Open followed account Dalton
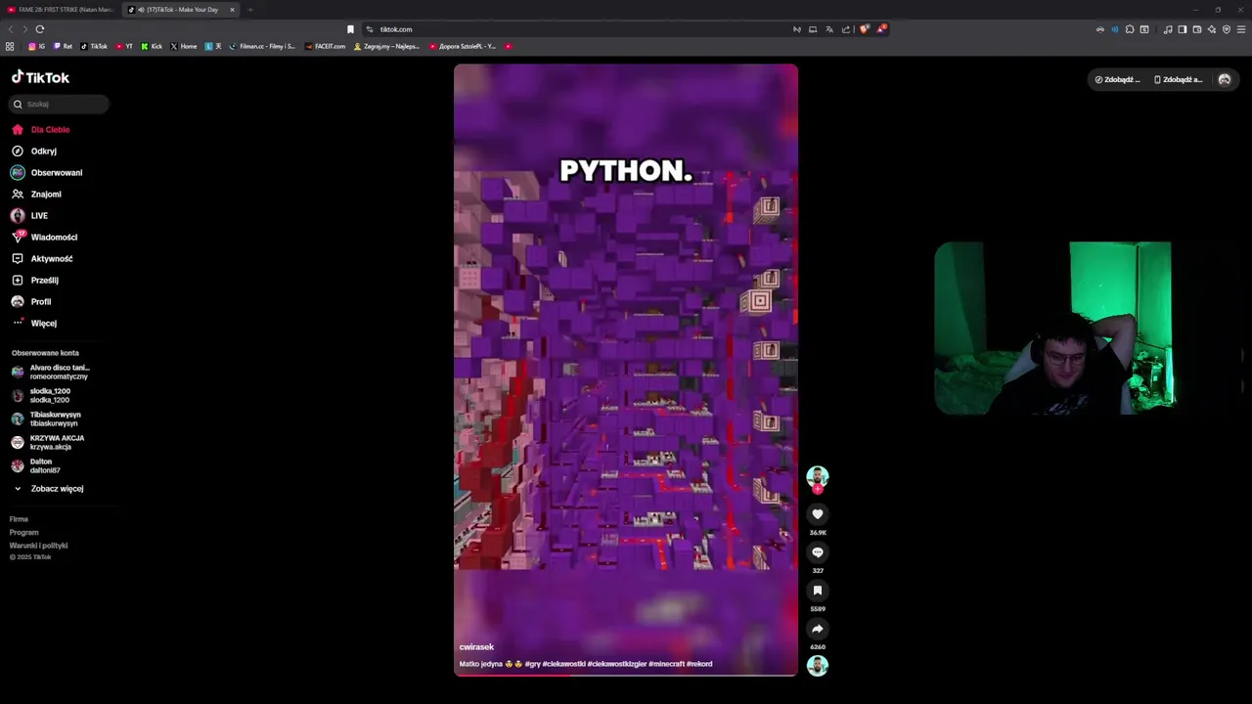Image resolution: width=1252 pixels, height=704 pixels. click(x=37, y=465)
